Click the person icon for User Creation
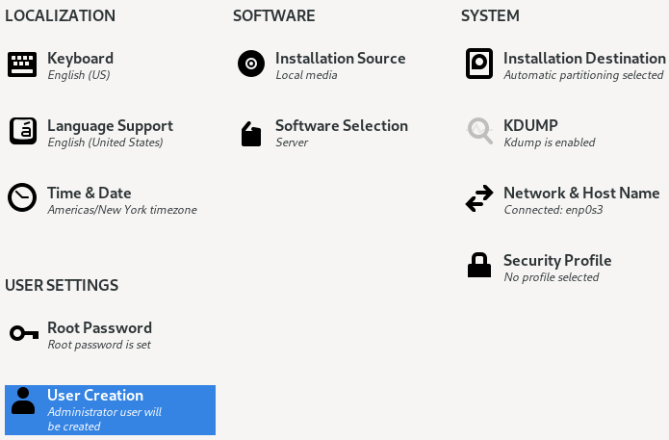The image size is (669, 440). pyautogui.click(x=24, y=401)
